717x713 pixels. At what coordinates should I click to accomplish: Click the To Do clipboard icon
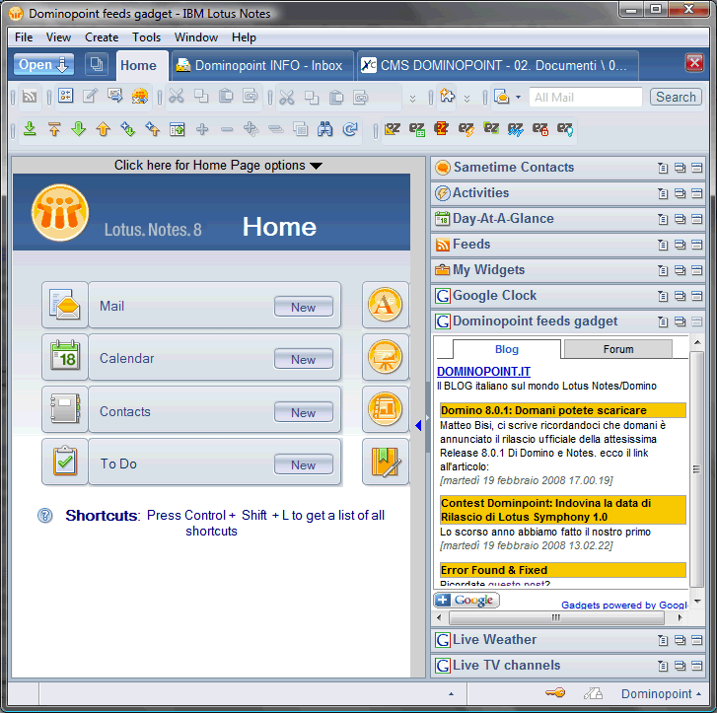(x=65, y=462)
